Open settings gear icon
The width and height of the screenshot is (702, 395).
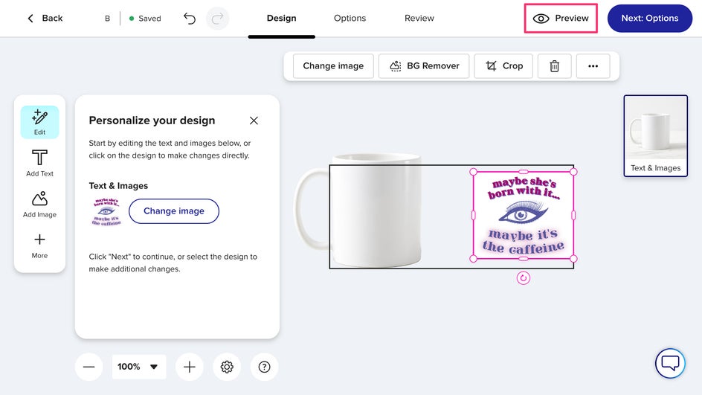[x=227, y=367]
